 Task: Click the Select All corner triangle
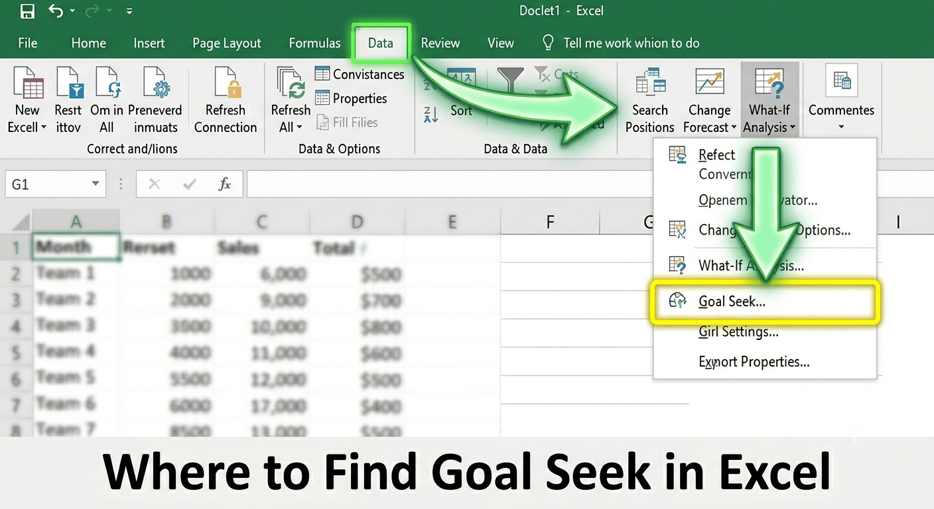click(21, 221)
